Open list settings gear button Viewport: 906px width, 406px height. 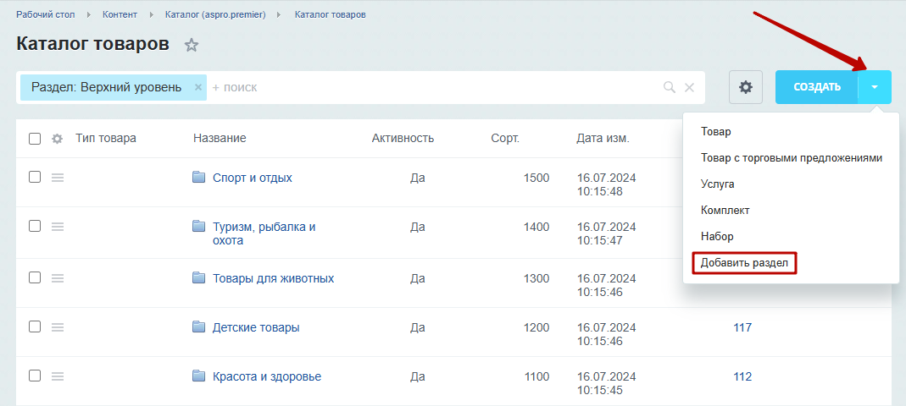coord(746,87)
